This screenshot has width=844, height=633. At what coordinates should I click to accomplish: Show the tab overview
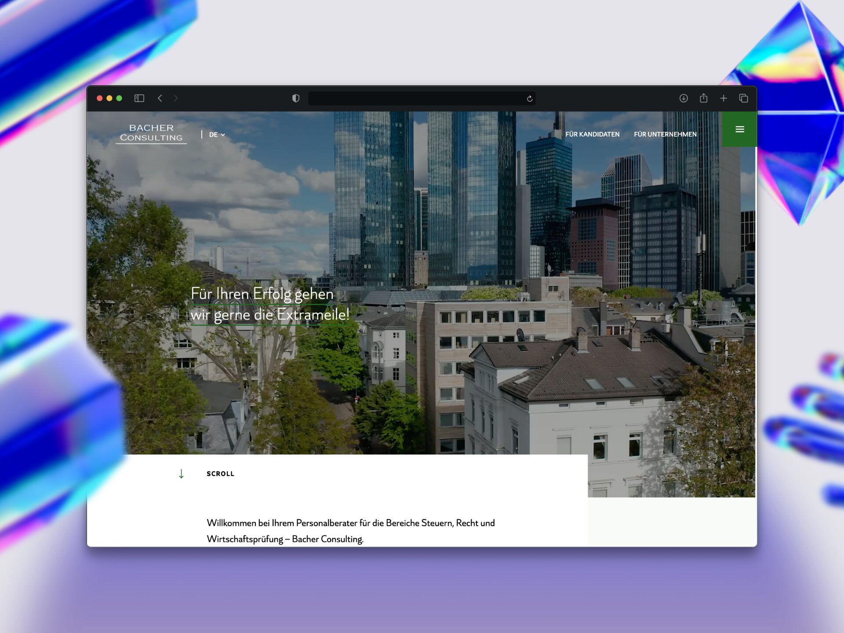(743, 98)
